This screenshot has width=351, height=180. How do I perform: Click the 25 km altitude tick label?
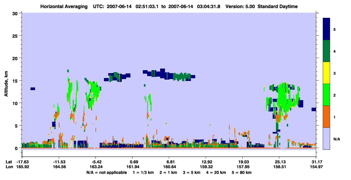click(15, 36)
